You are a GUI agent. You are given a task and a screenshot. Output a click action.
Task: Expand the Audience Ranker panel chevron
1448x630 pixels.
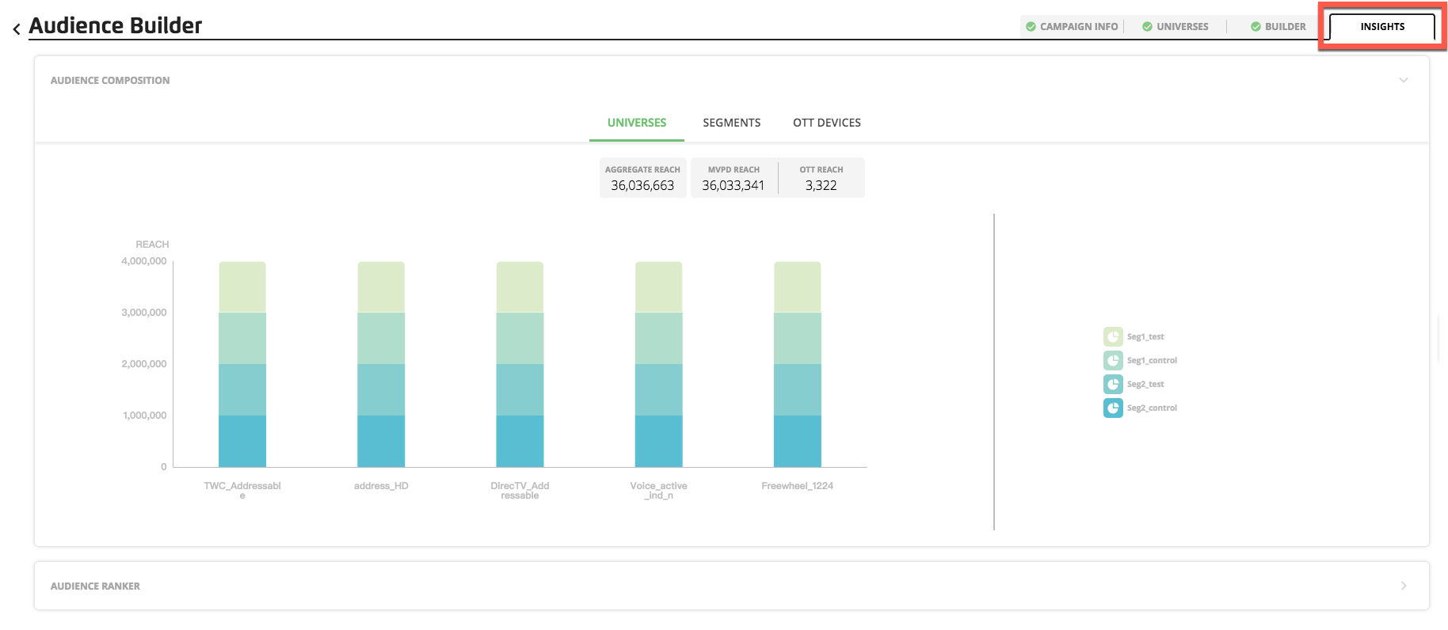1404,586
